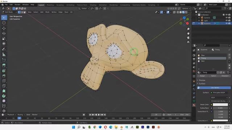
Task: Open the Playback dropdown in timeline
Action: tap(12, 115)
